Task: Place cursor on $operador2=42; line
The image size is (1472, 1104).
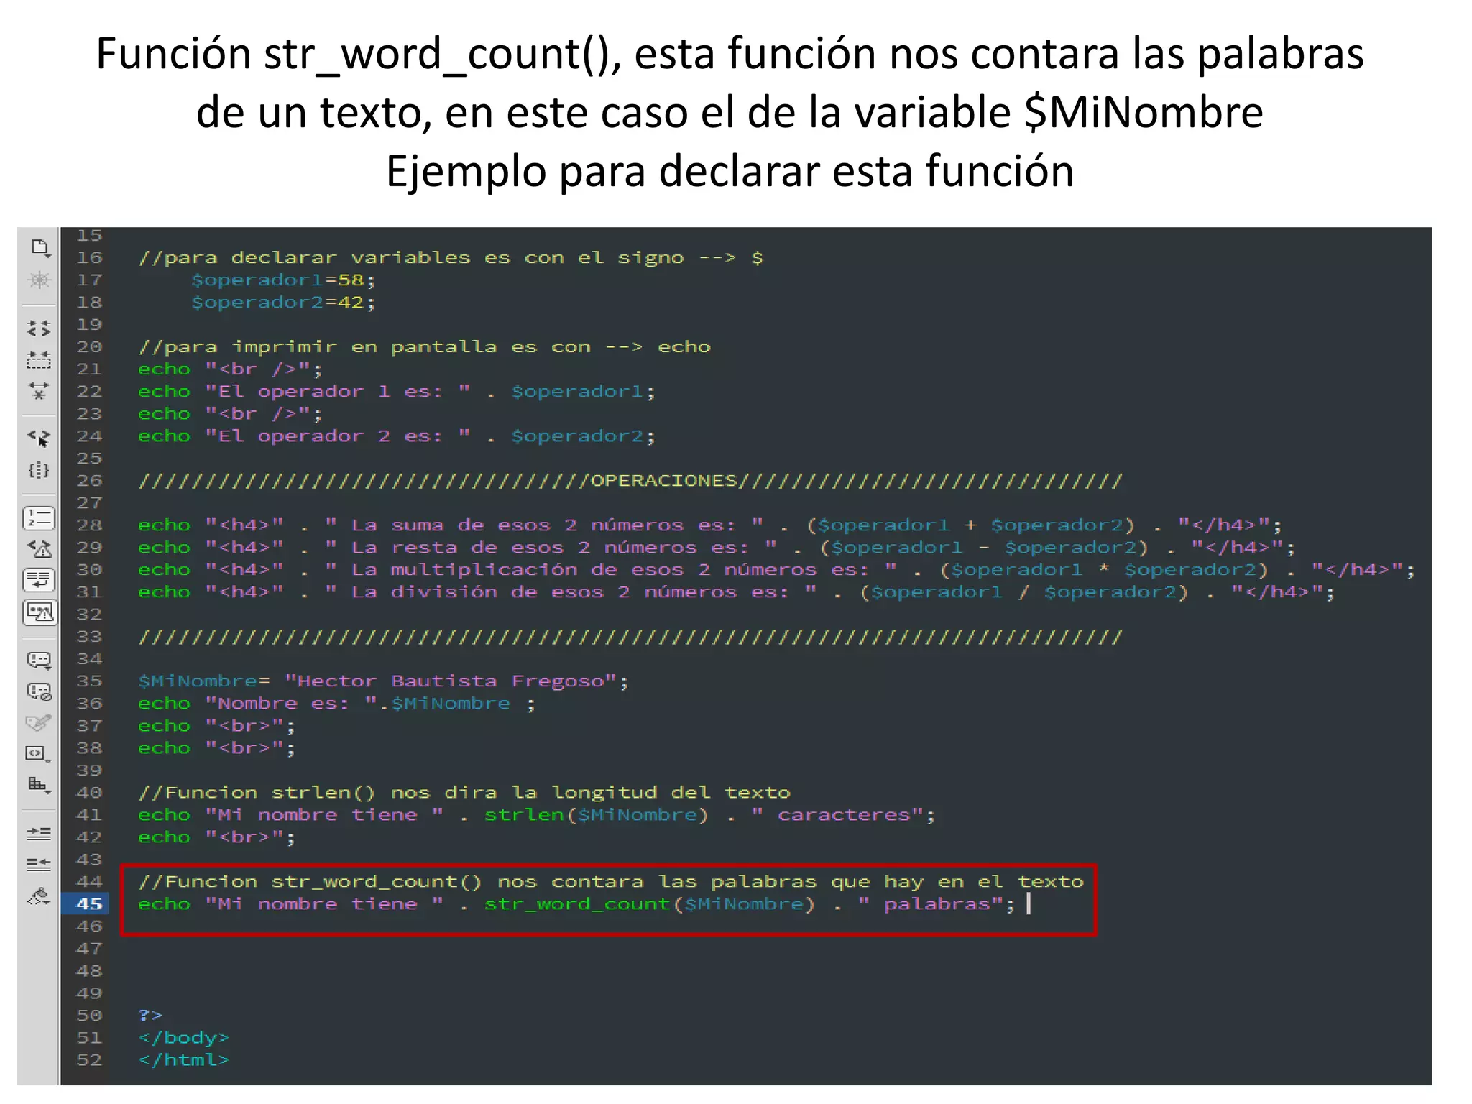Action: pos(283,303)
